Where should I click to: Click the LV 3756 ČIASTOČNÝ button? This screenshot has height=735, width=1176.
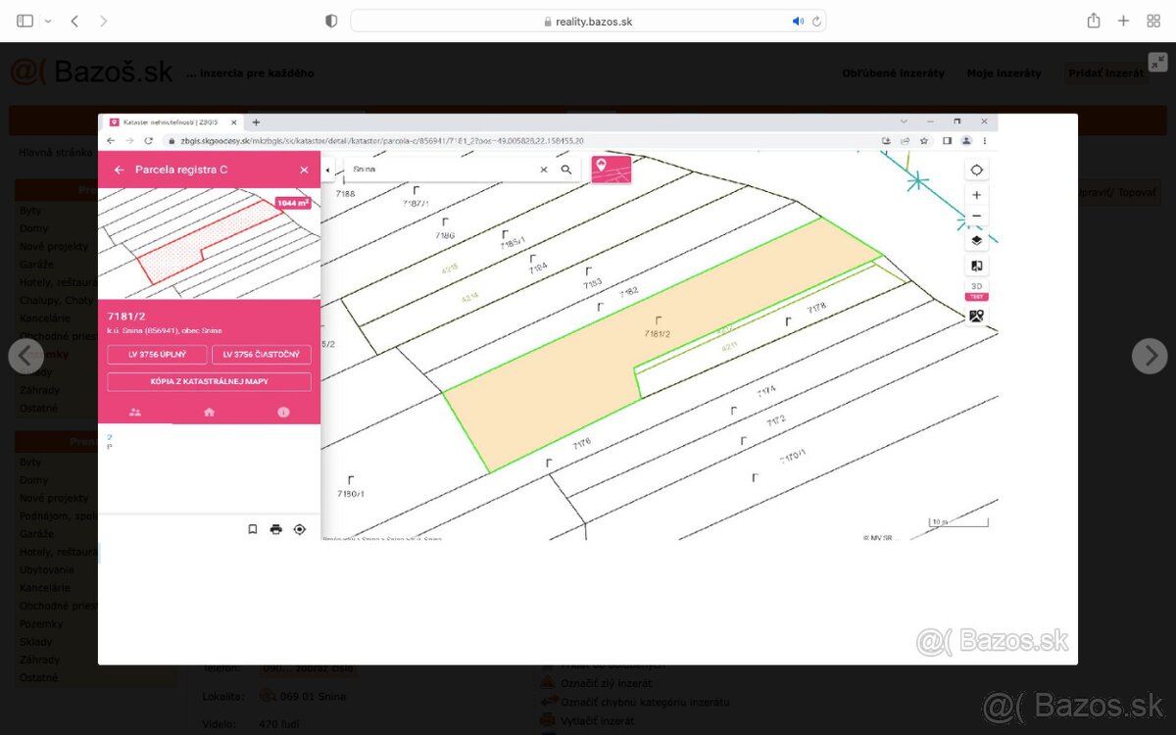[x=261, y=355]
